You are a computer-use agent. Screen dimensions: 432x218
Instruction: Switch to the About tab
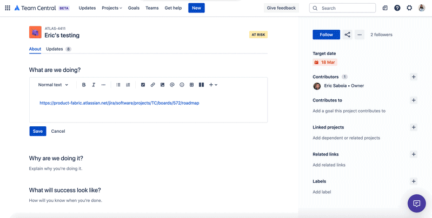click(35, 49)
